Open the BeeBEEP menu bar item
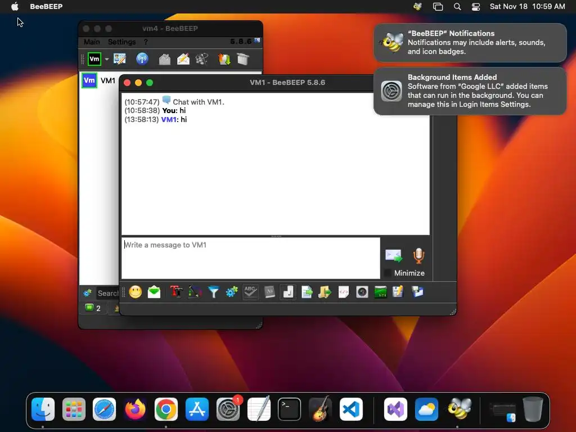The image size is (576, 432). [x=46, y=6]
